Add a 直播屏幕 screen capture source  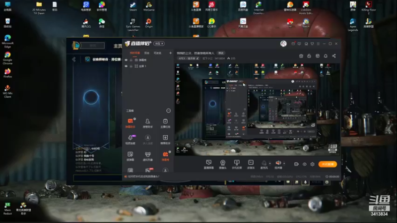click(208, 165)
